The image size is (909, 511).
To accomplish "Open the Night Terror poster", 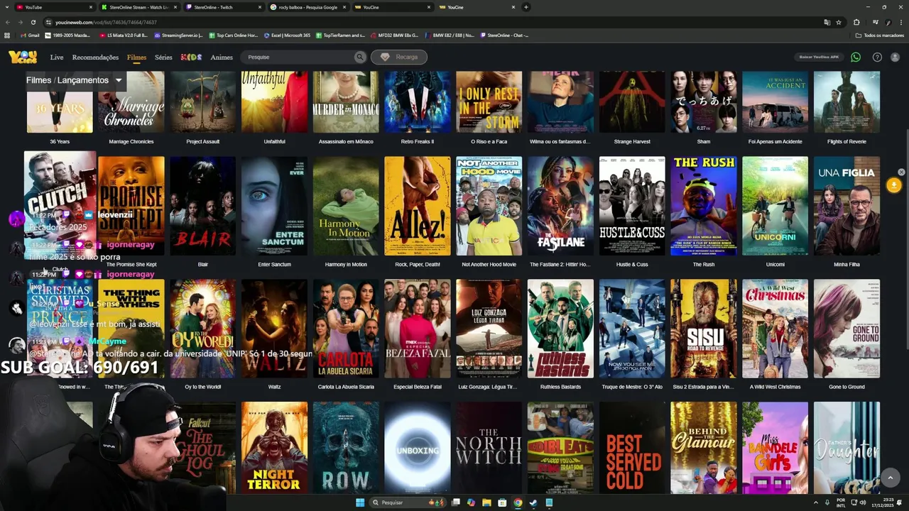I will click(274, 448).
